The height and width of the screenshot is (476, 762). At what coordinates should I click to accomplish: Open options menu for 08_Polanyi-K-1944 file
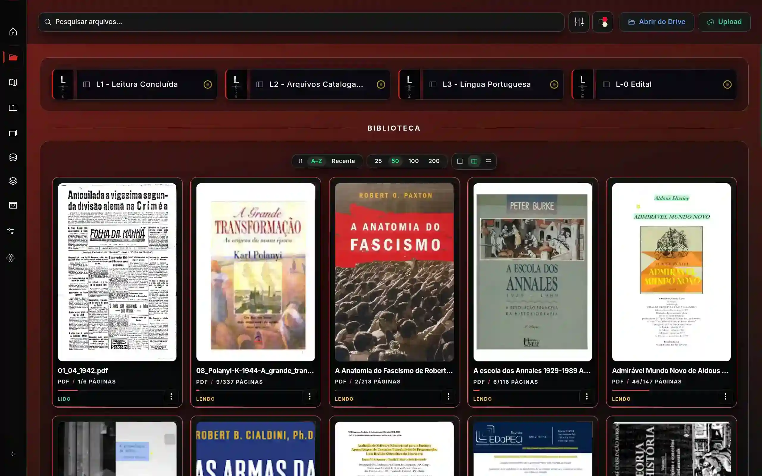310,396
